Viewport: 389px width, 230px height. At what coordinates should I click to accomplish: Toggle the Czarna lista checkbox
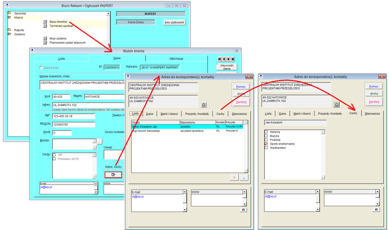(41, 68)
